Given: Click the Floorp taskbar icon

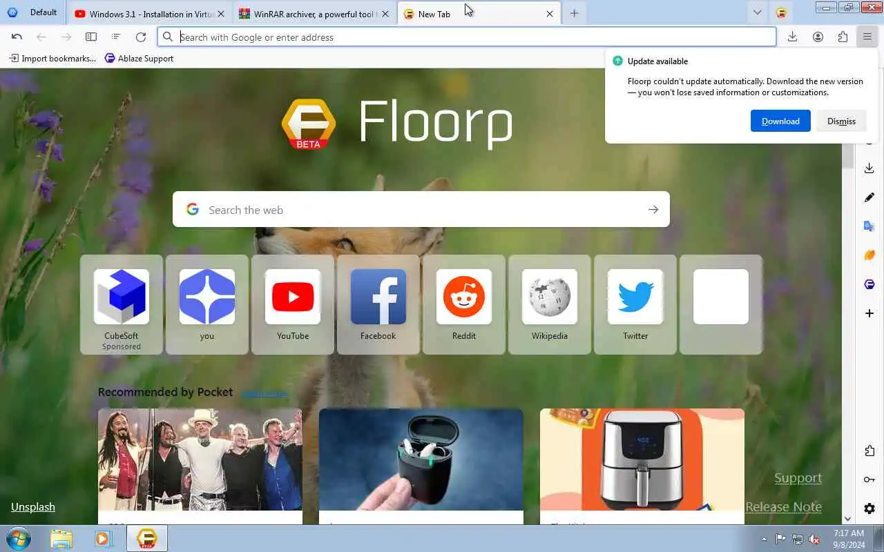Looking at the screenshot, I should click(146, 538).
